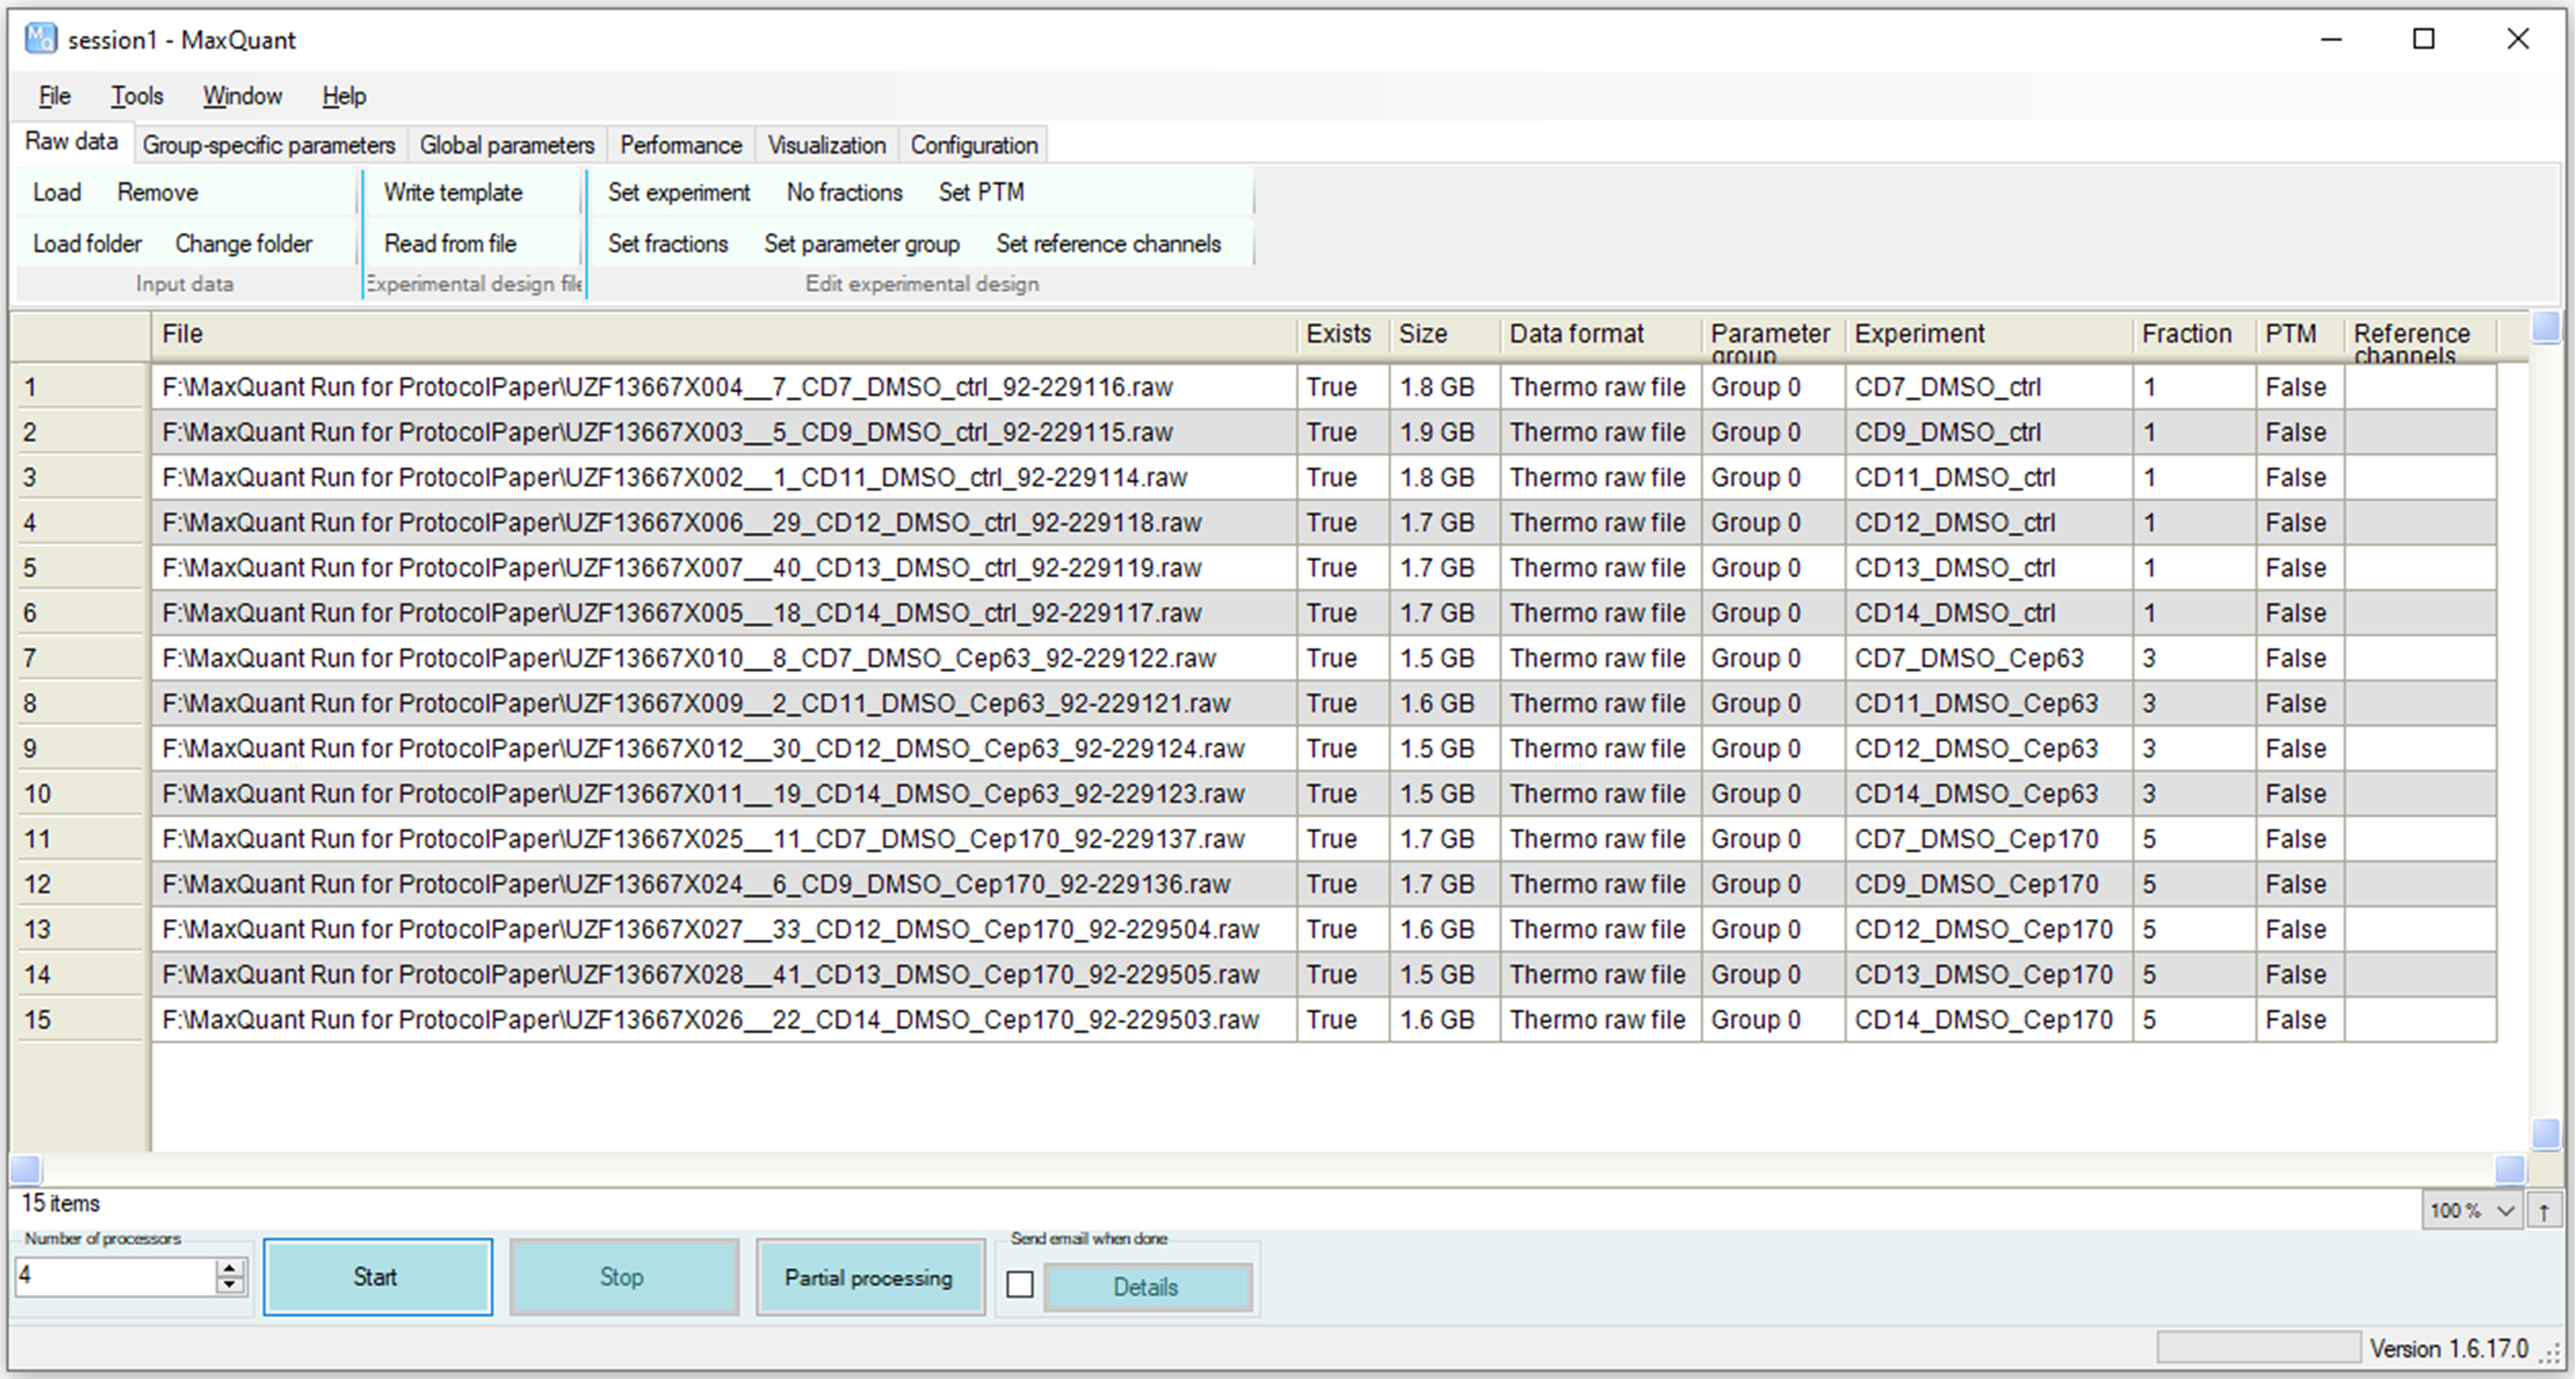2576x1379 pixels.
Task: Click the Number of processors input field
Action: [x=115, y=1276]
